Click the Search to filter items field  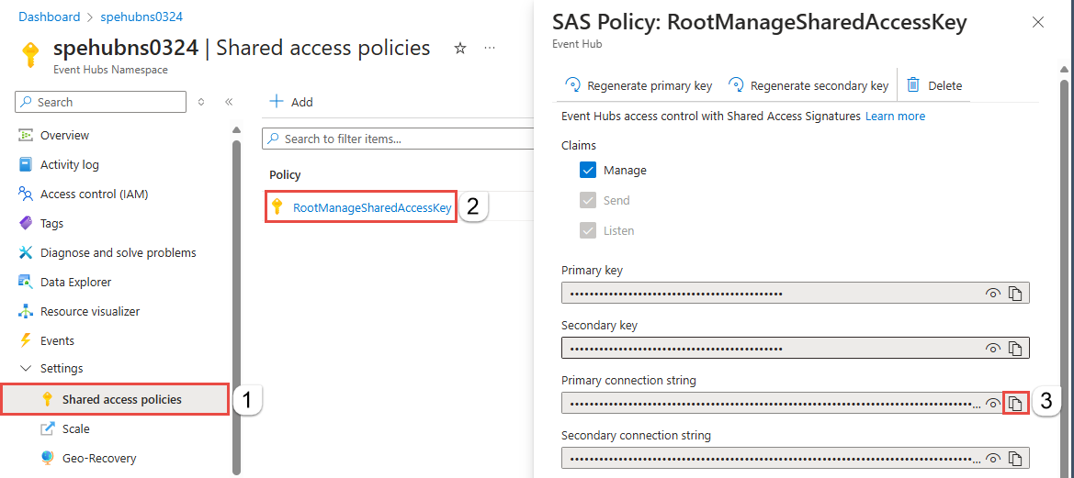click(398, 139)
